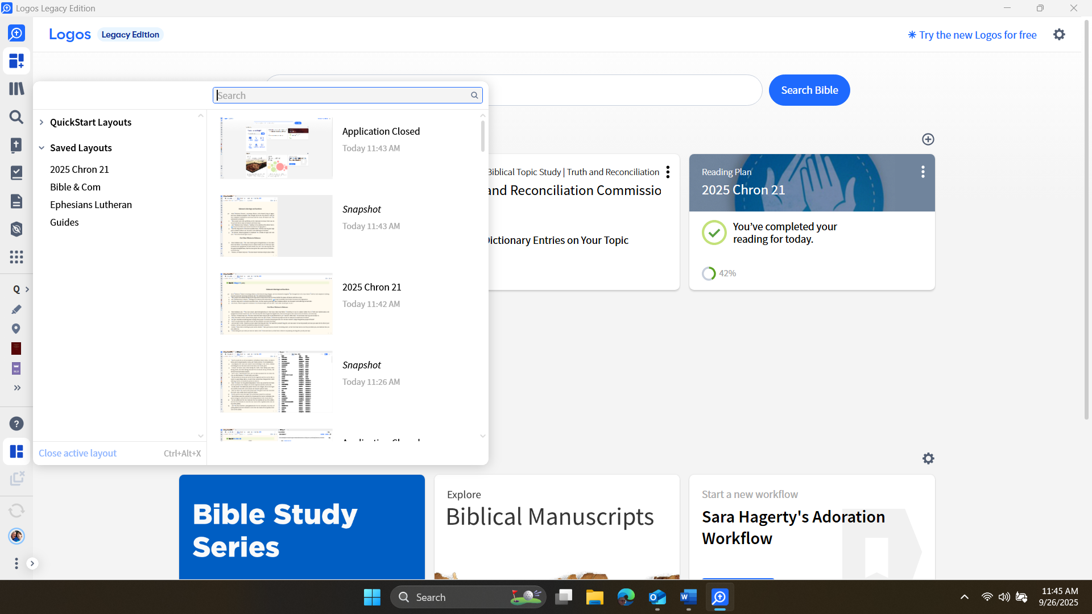The width and height of the screenshot is (1092, 614).
Task: Click the 42% reading progress indicator
Action: (719, 273)
